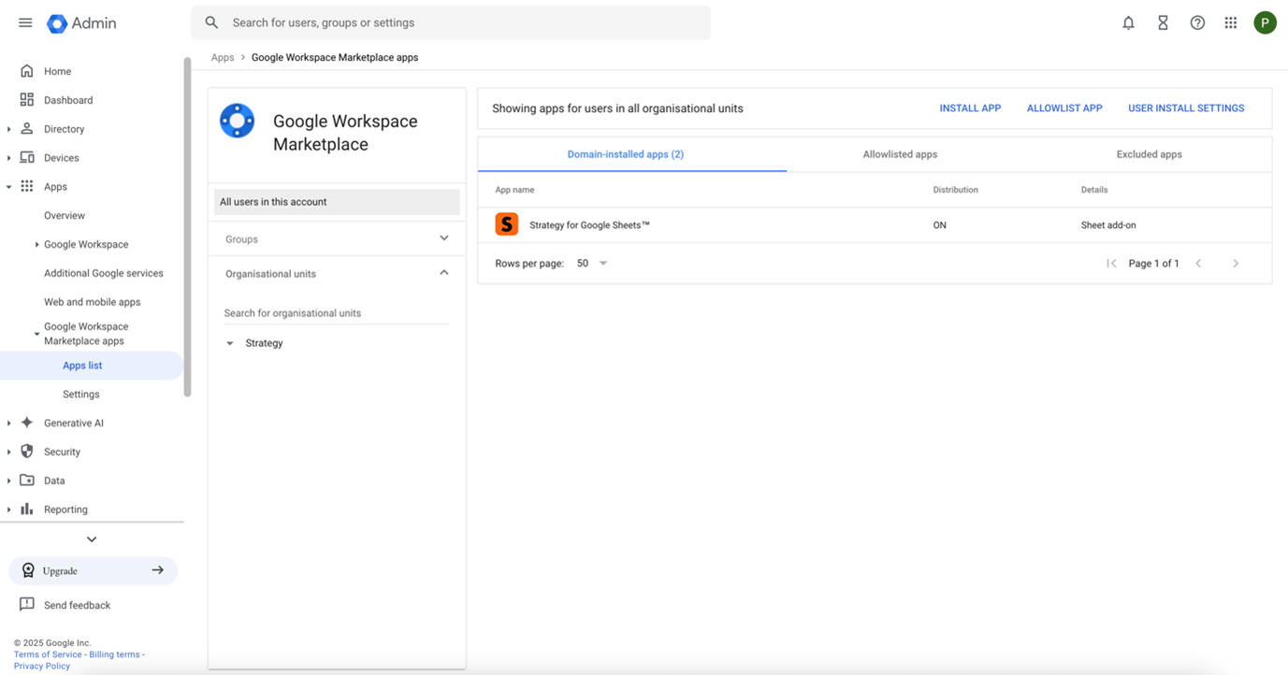Open USER INSTALL SETTINGS

click(x=1185, y=108)
